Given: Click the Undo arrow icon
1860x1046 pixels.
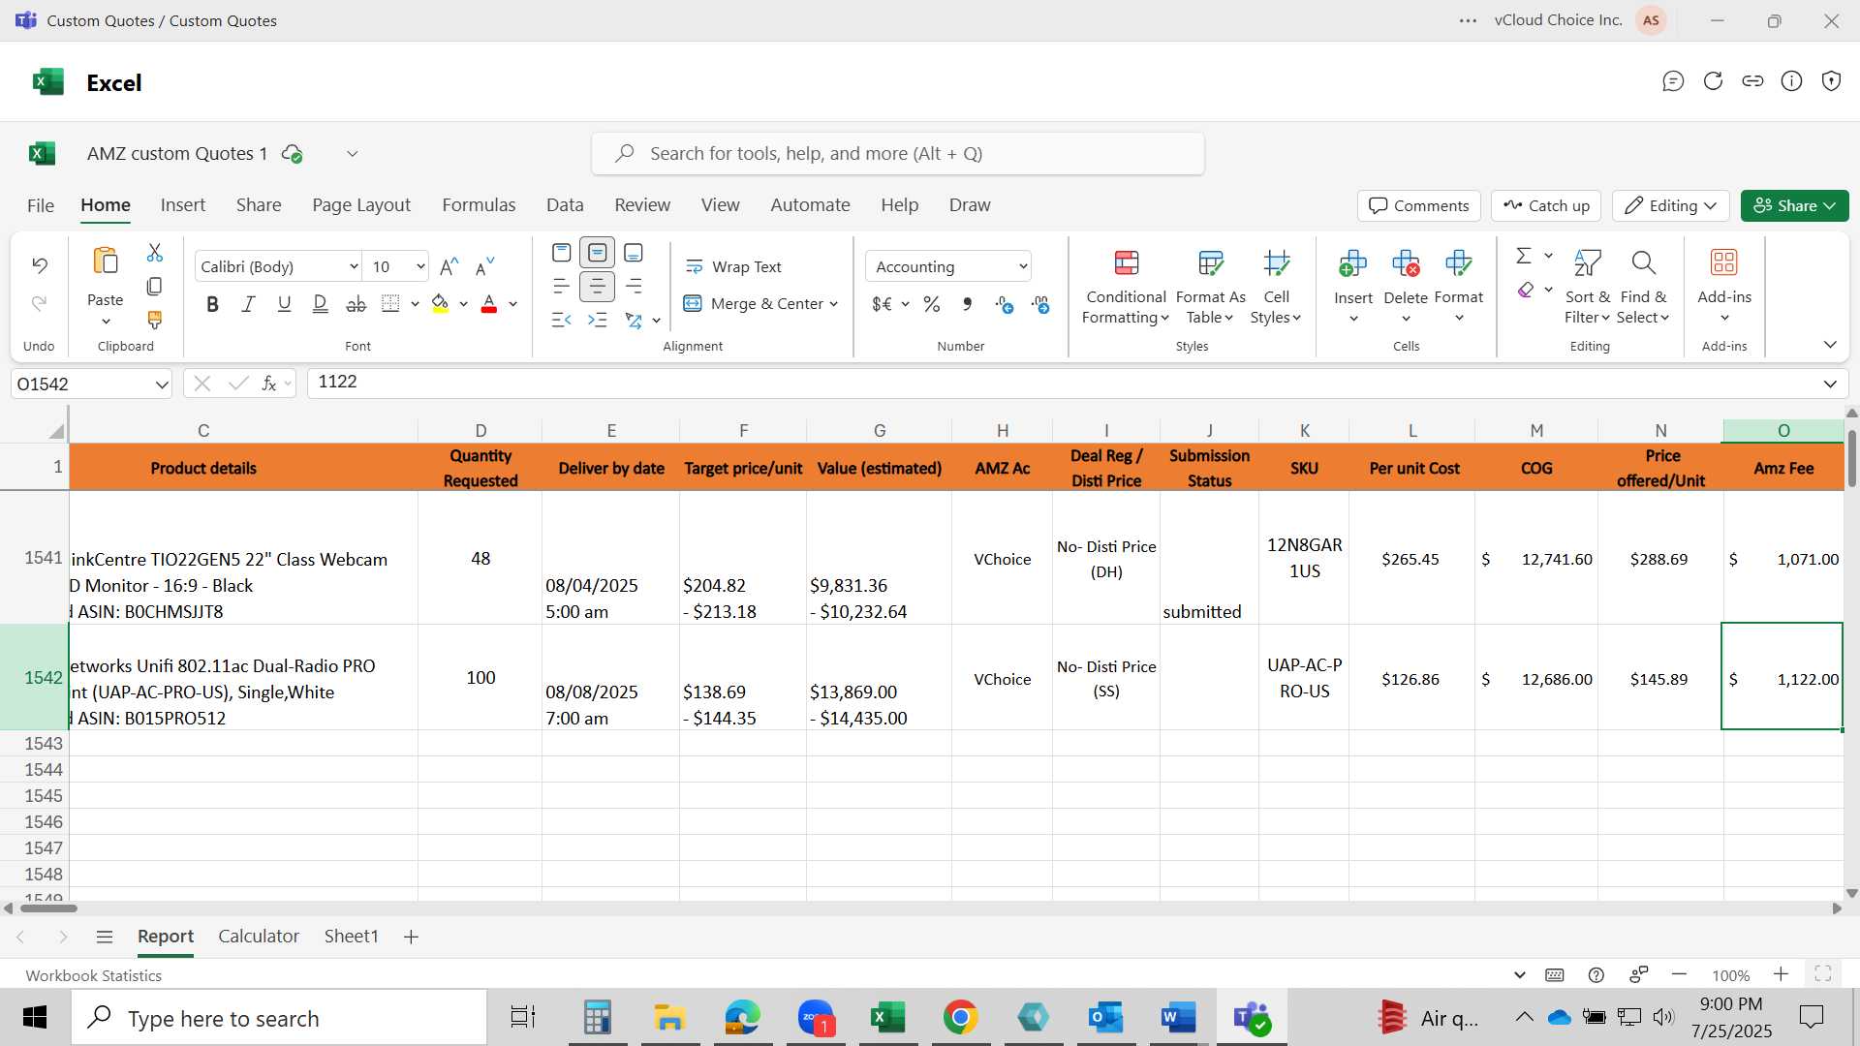Looking at the screenshot, I should [x=40, y=264].
